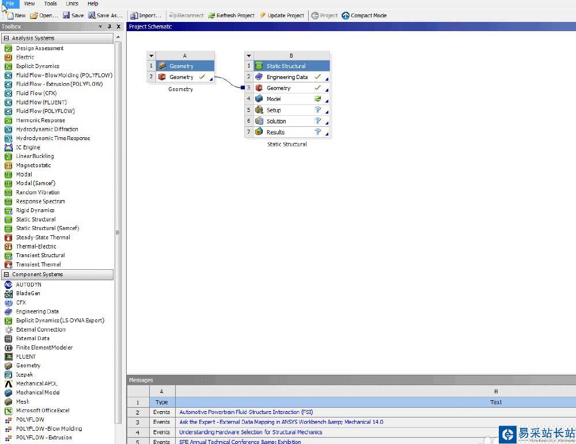Select Geometry cell in system A

point(185,77)
